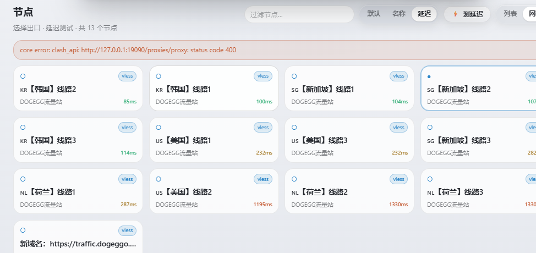Switch sorting to 名称
This screenshot has width=536, height=253.
pyautogui.click(x=399, y=14)
